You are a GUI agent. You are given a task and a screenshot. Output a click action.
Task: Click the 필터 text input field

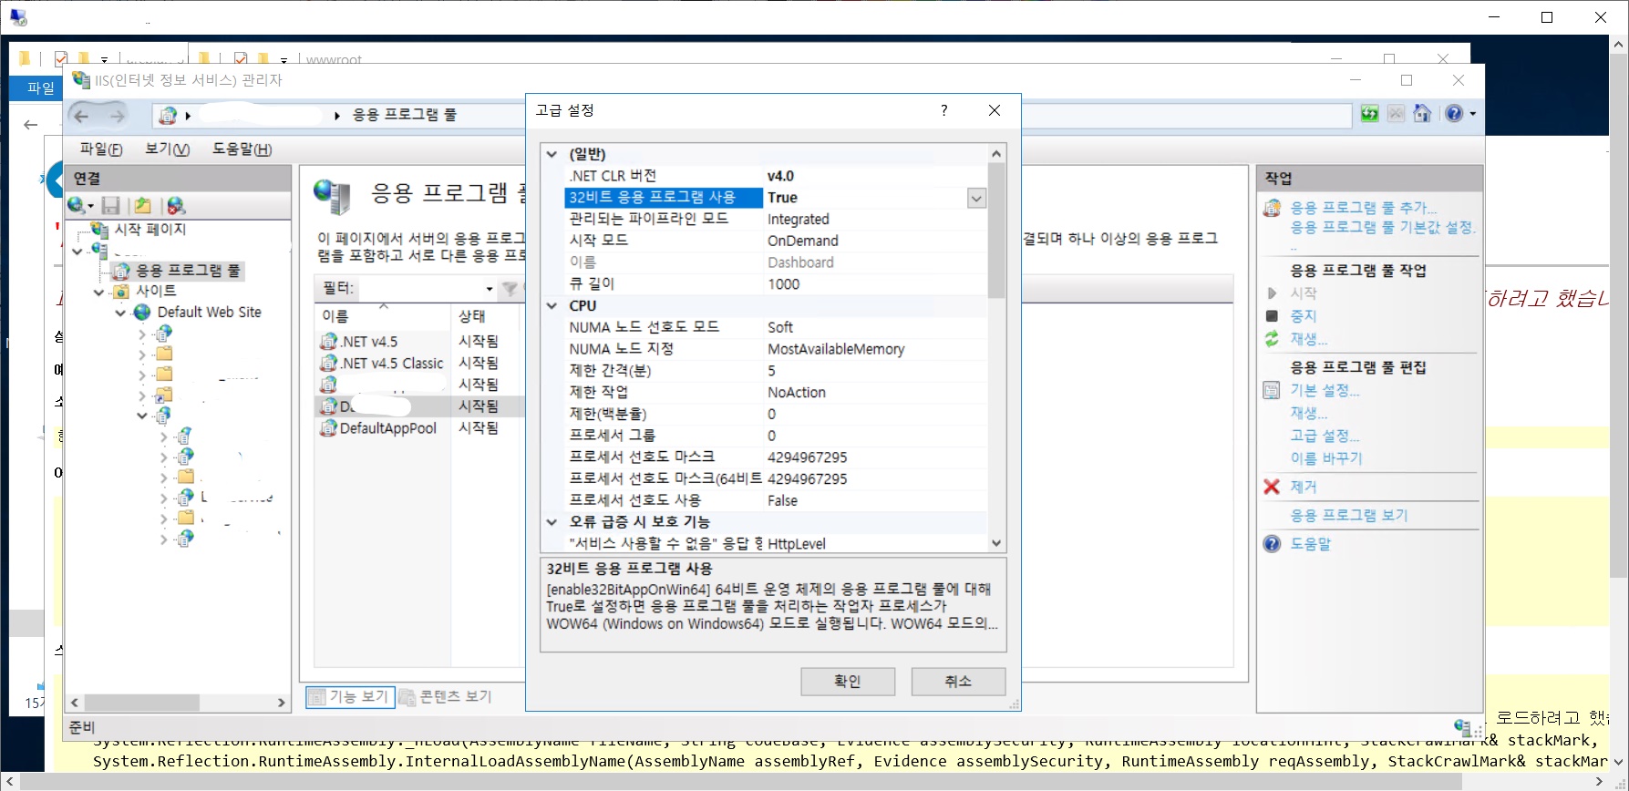tap(419, 289)
